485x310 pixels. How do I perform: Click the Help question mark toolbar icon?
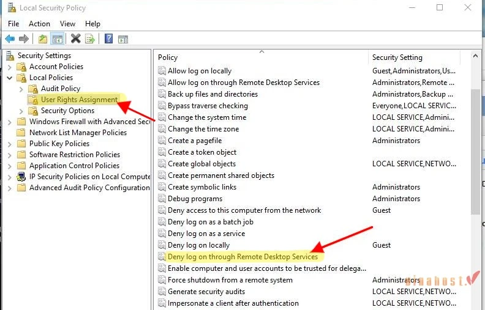(x=108, y=39)
